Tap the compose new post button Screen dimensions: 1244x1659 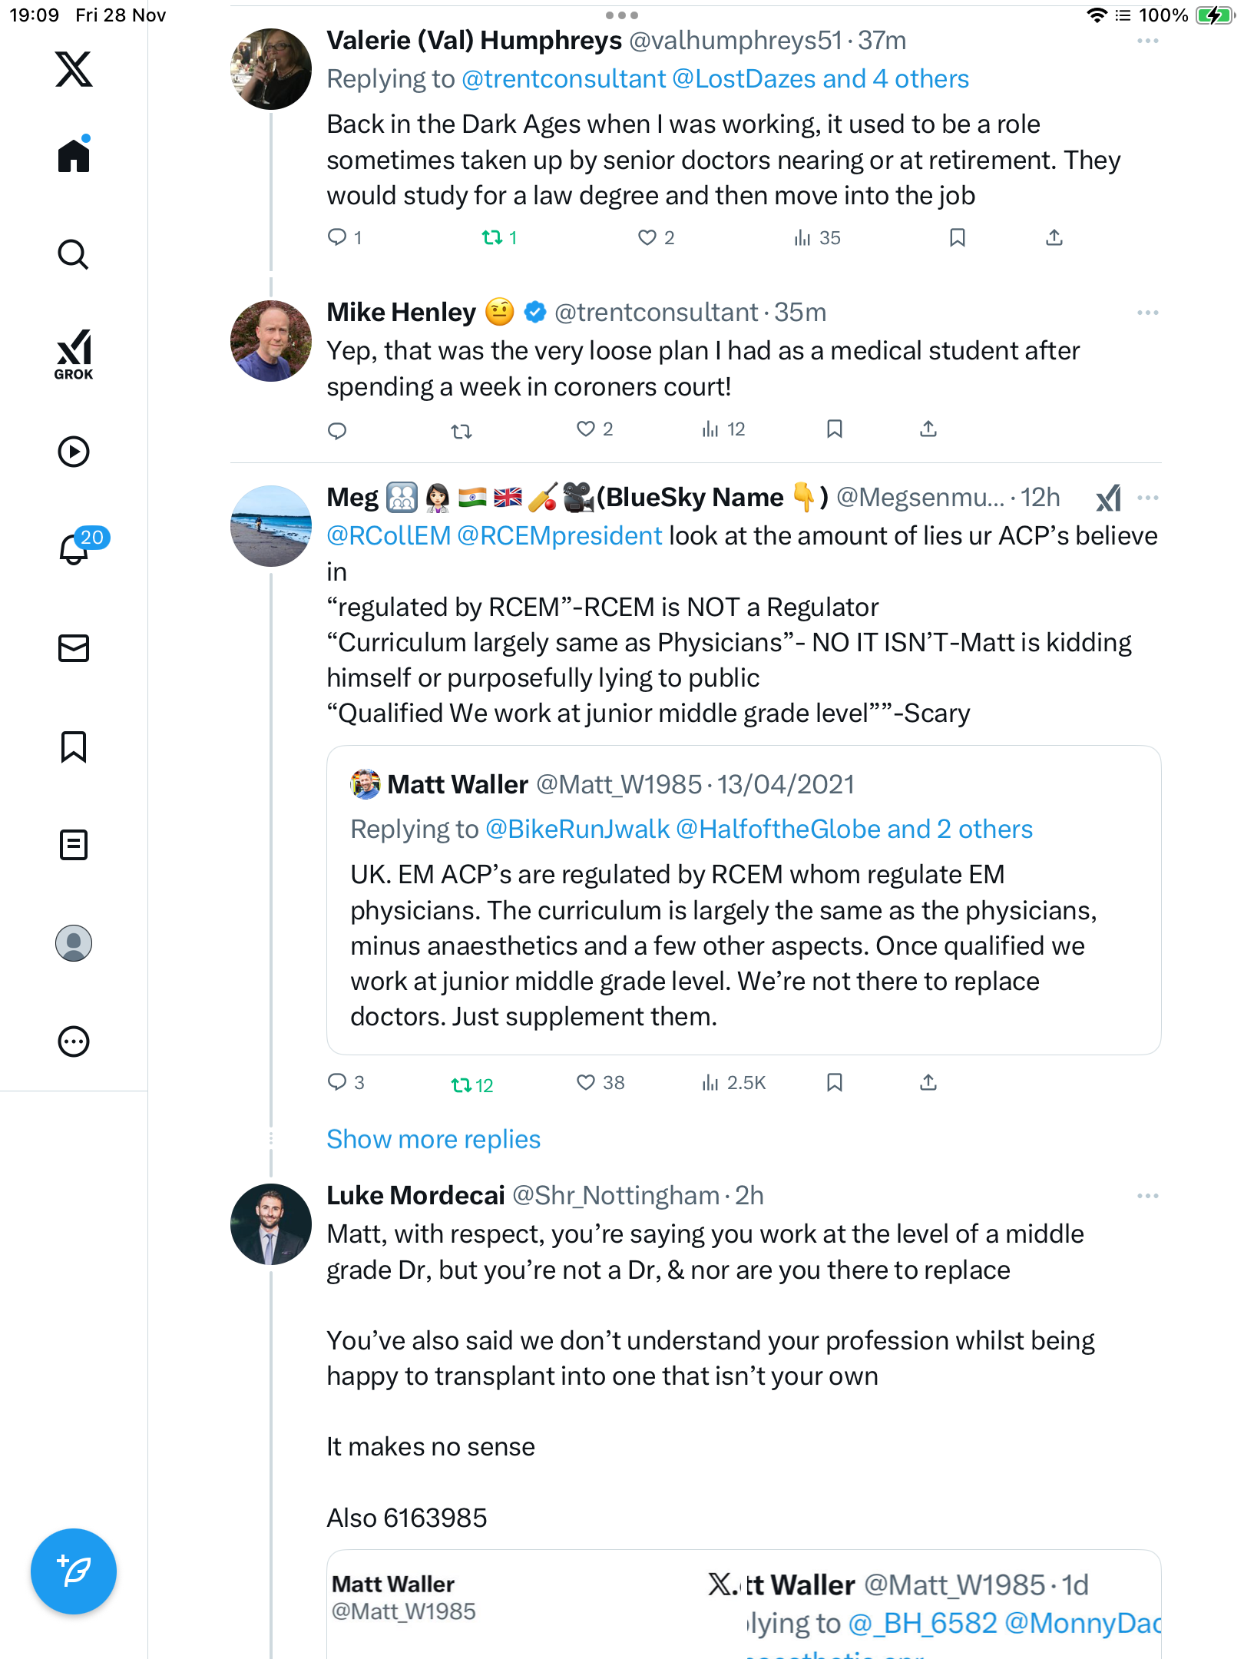[74, 1571]
